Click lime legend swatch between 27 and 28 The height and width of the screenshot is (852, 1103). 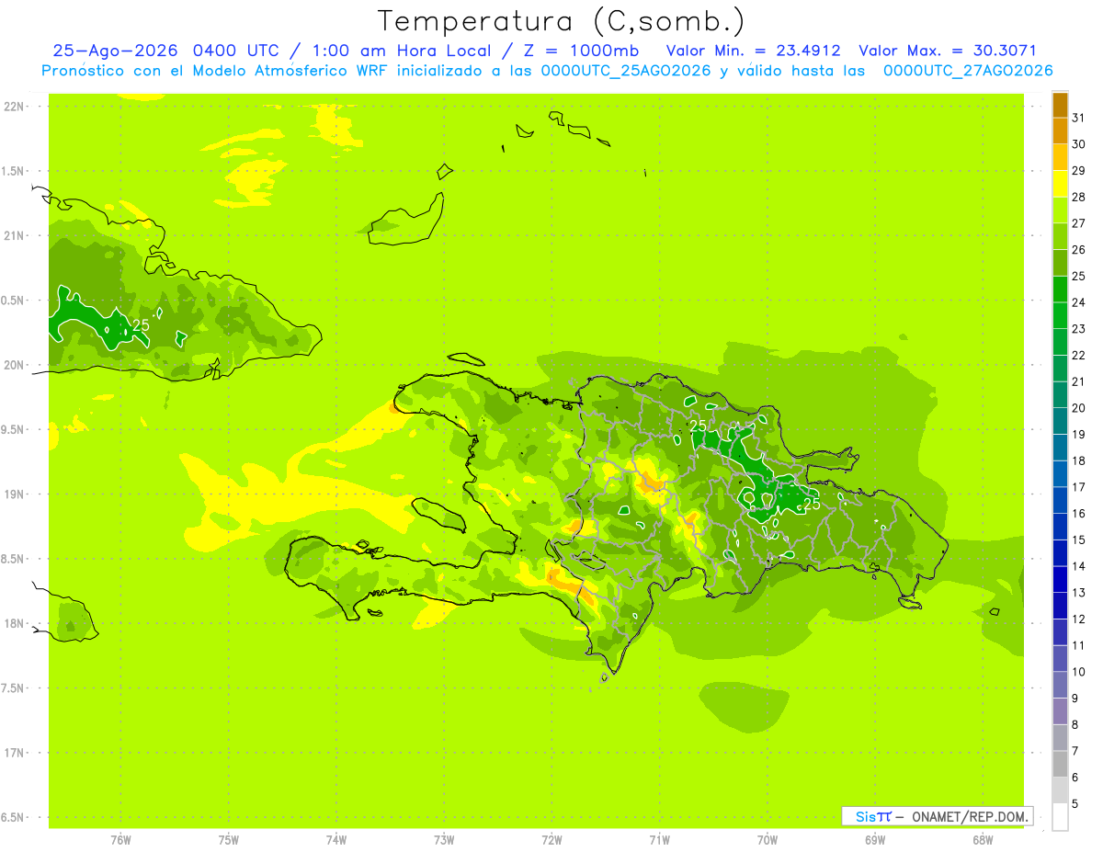(1060, 210)
